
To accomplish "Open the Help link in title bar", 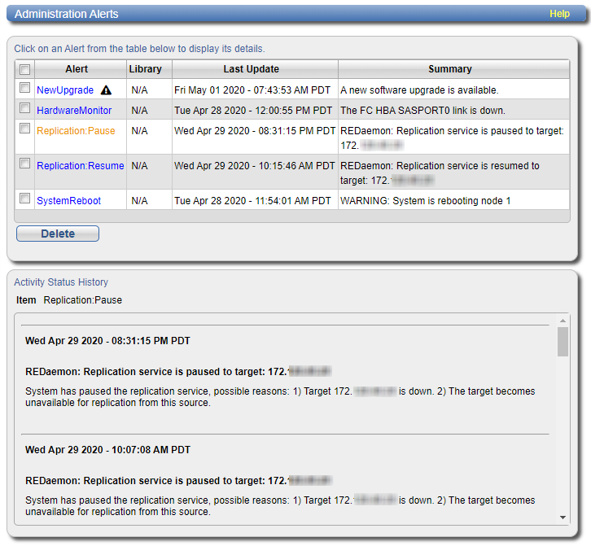I will [559, 14].
